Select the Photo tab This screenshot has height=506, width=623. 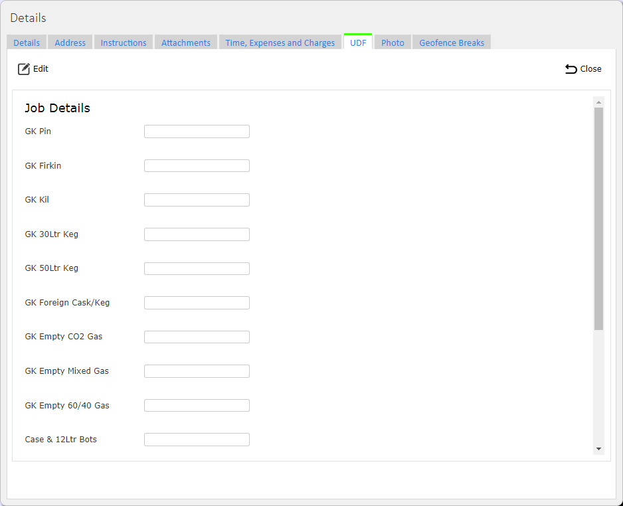(x=393, y=42)
